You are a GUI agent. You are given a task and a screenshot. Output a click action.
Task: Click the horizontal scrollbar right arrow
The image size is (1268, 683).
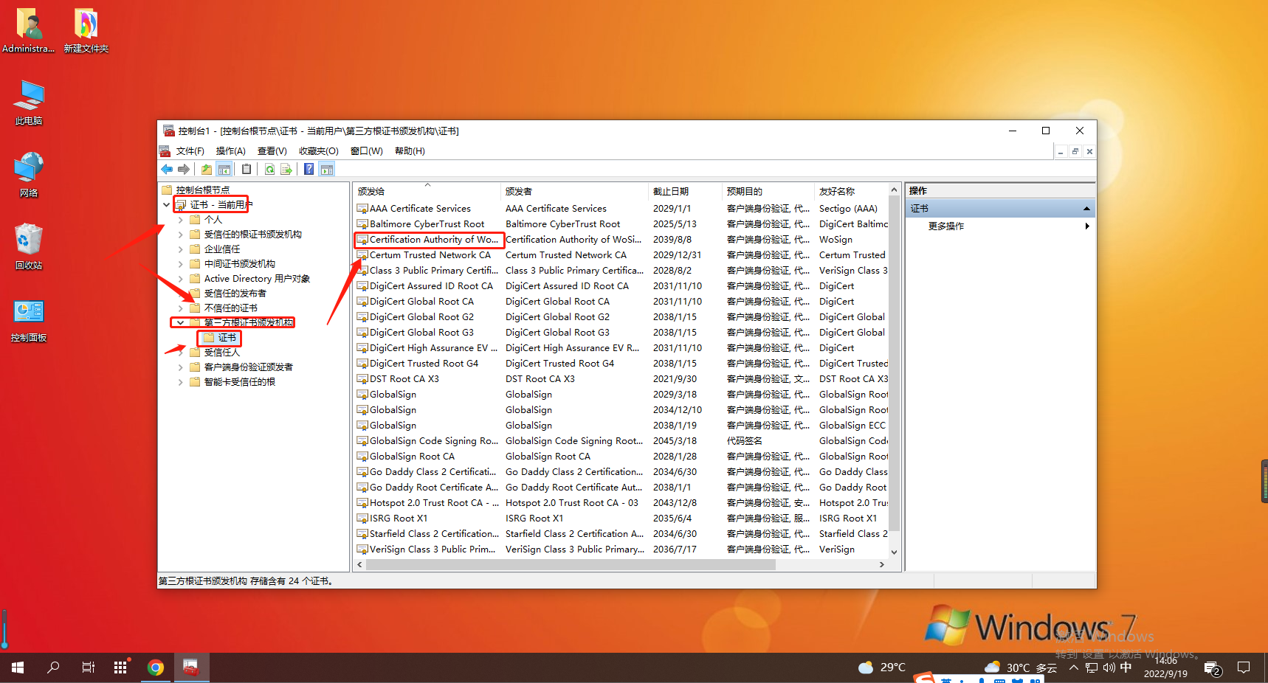coord(881,564)
